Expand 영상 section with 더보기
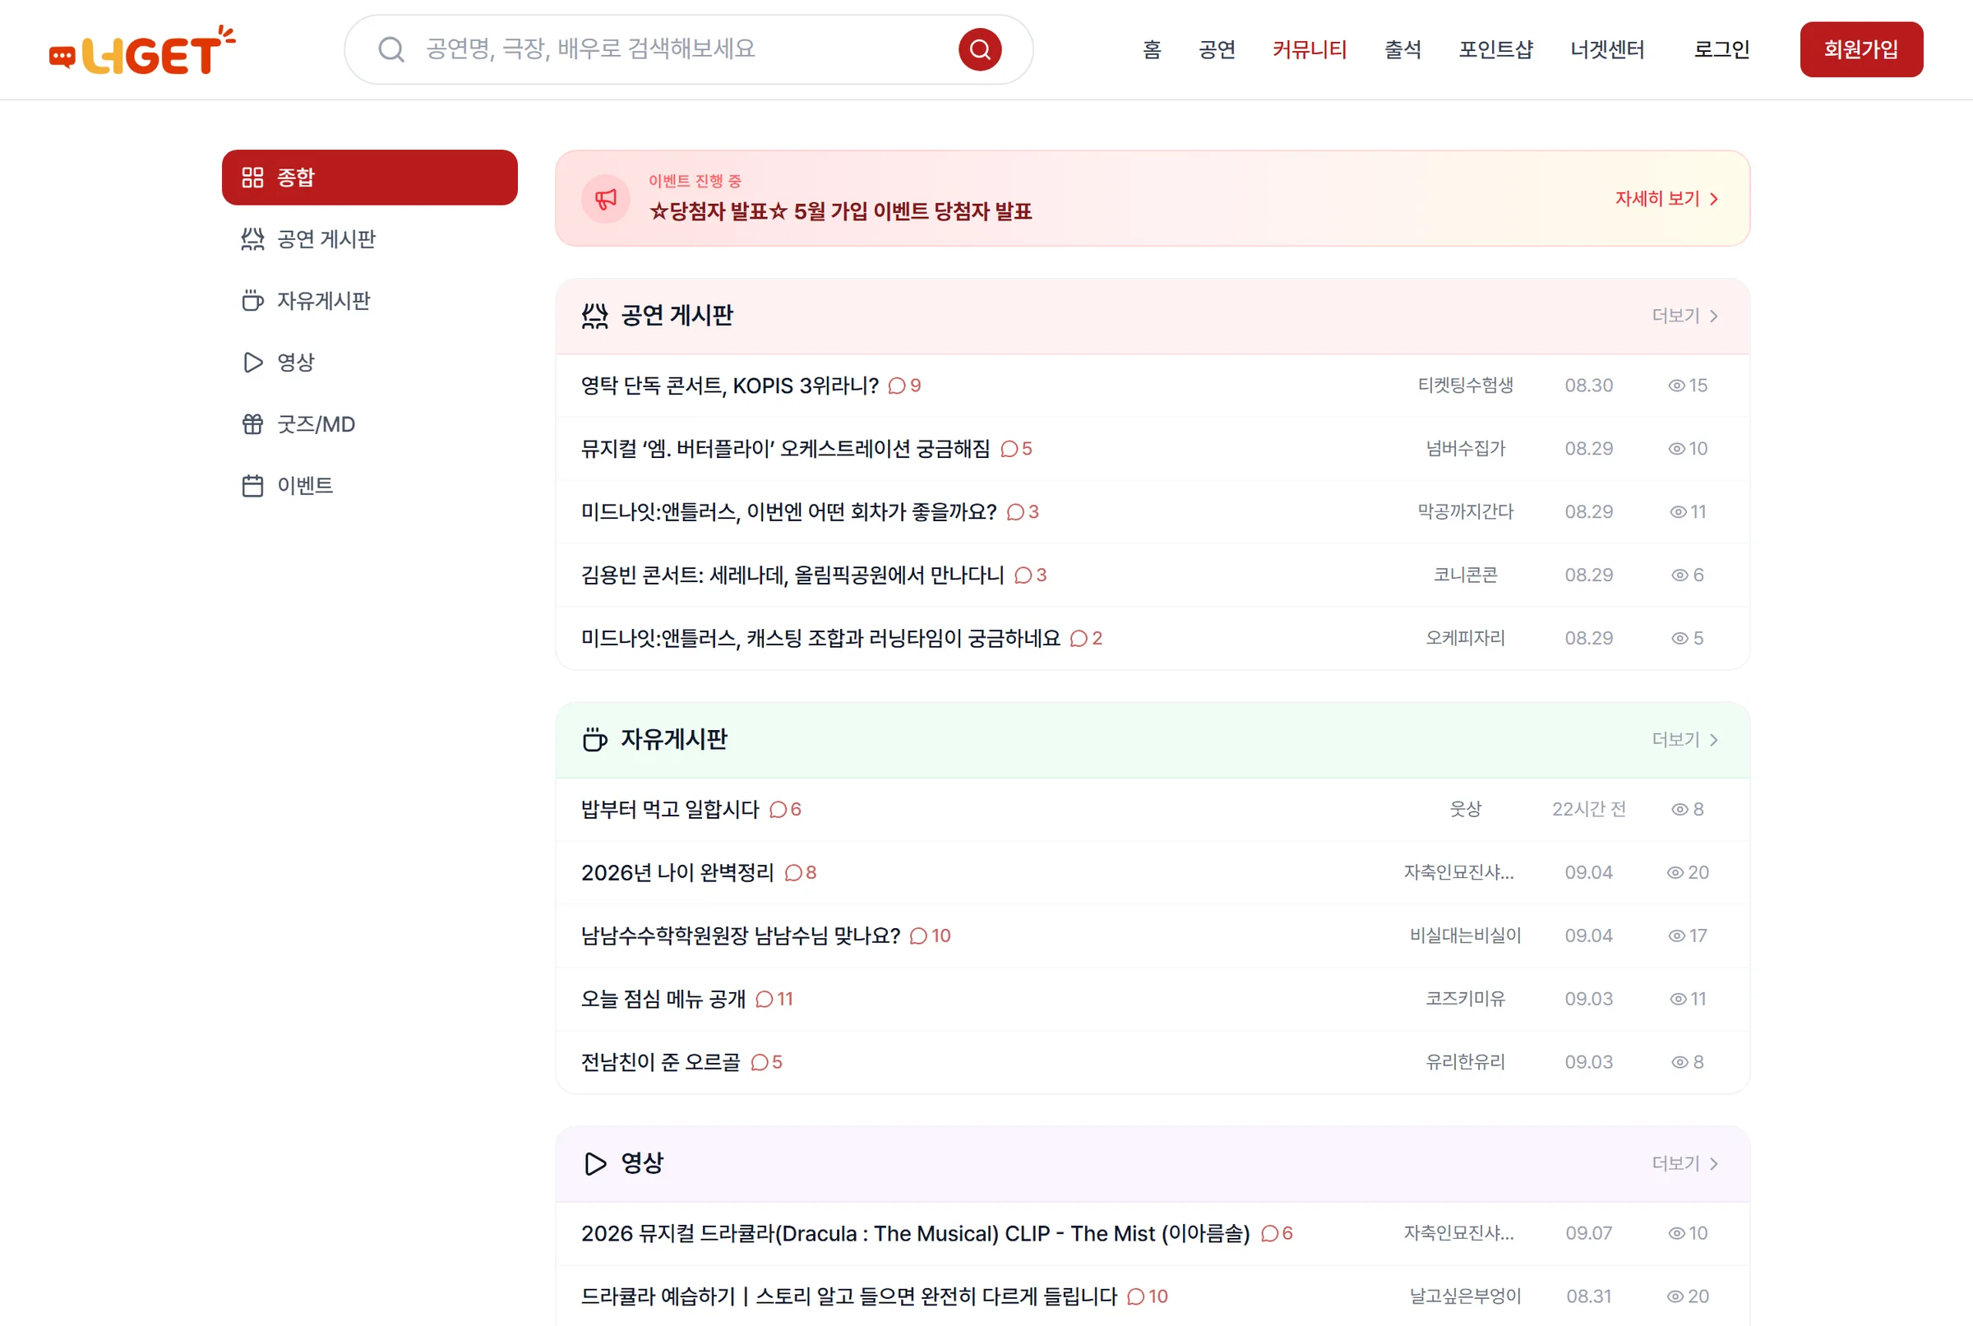This screenshot has height=1326, width=1973. (1684, 1162)
